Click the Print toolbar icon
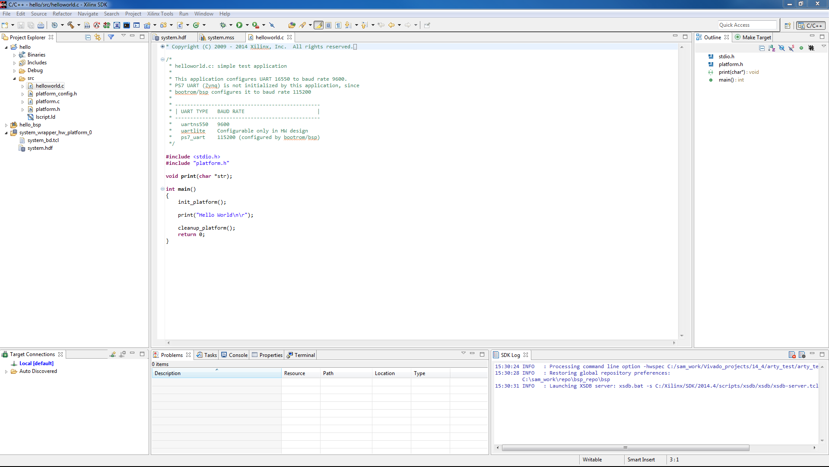Image resolution: width=829 pixels, height=467 pixels. pos(41,25)
